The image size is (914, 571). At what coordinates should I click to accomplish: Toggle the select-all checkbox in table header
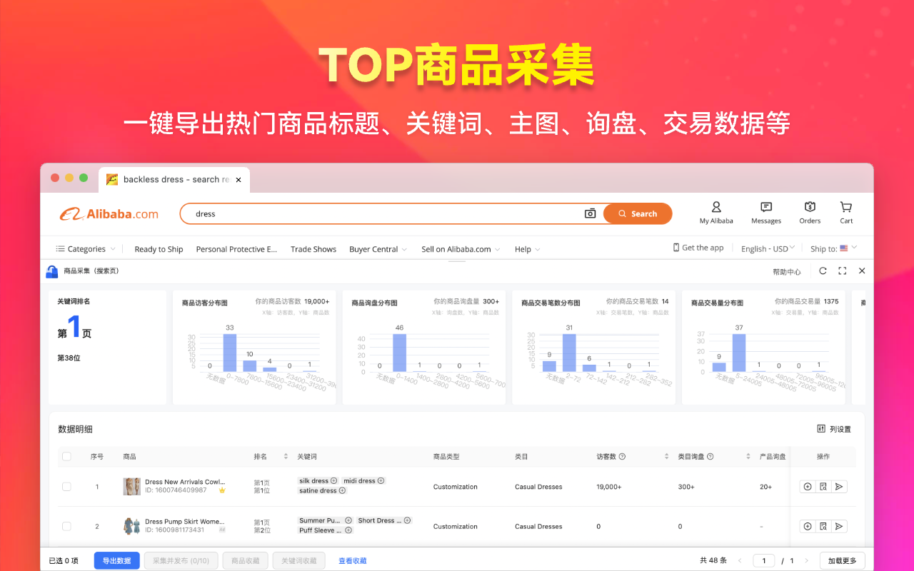point(66,456)
